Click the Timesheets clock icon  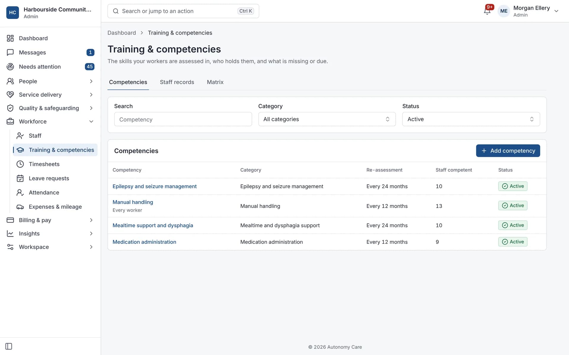[20, 164]
